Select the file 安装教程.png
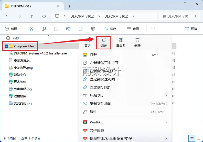Screen dimensions: 203x142 point(23,68)
